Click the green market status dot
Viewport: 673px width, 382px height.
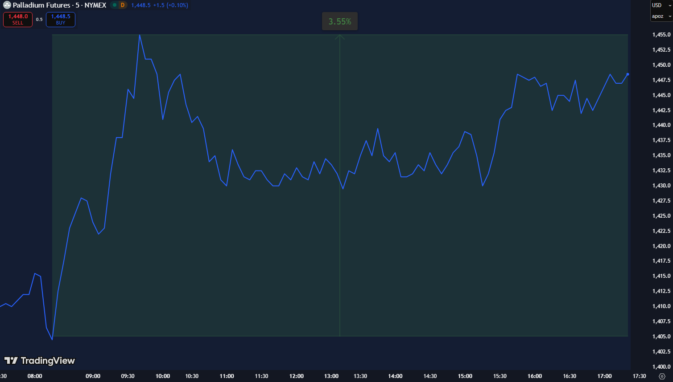(115, 5)
